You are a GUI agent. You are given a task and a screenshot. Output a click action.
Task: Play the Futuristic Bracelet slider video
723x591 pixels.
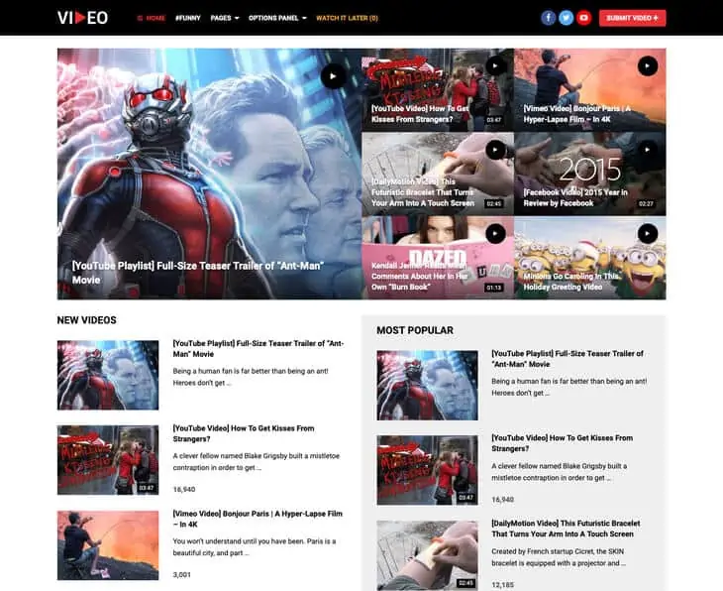(x=495, y=150)
